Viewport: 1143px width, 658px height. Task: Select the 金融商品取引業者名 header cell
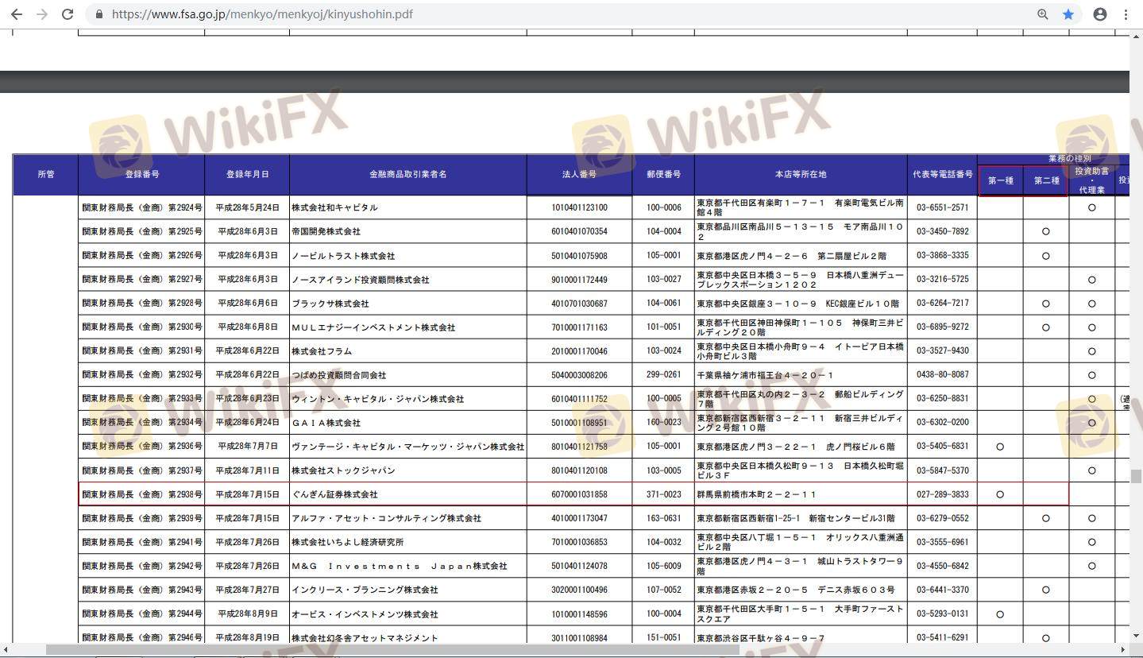point(407,174)
